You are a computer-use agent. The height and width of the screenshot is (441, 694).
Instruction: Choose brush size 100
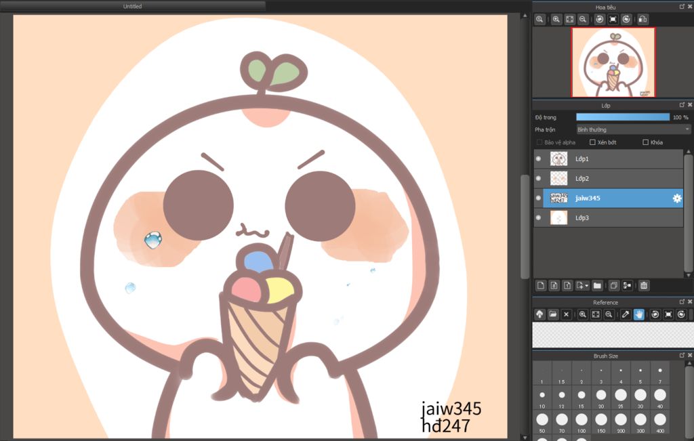coord(581,422)
